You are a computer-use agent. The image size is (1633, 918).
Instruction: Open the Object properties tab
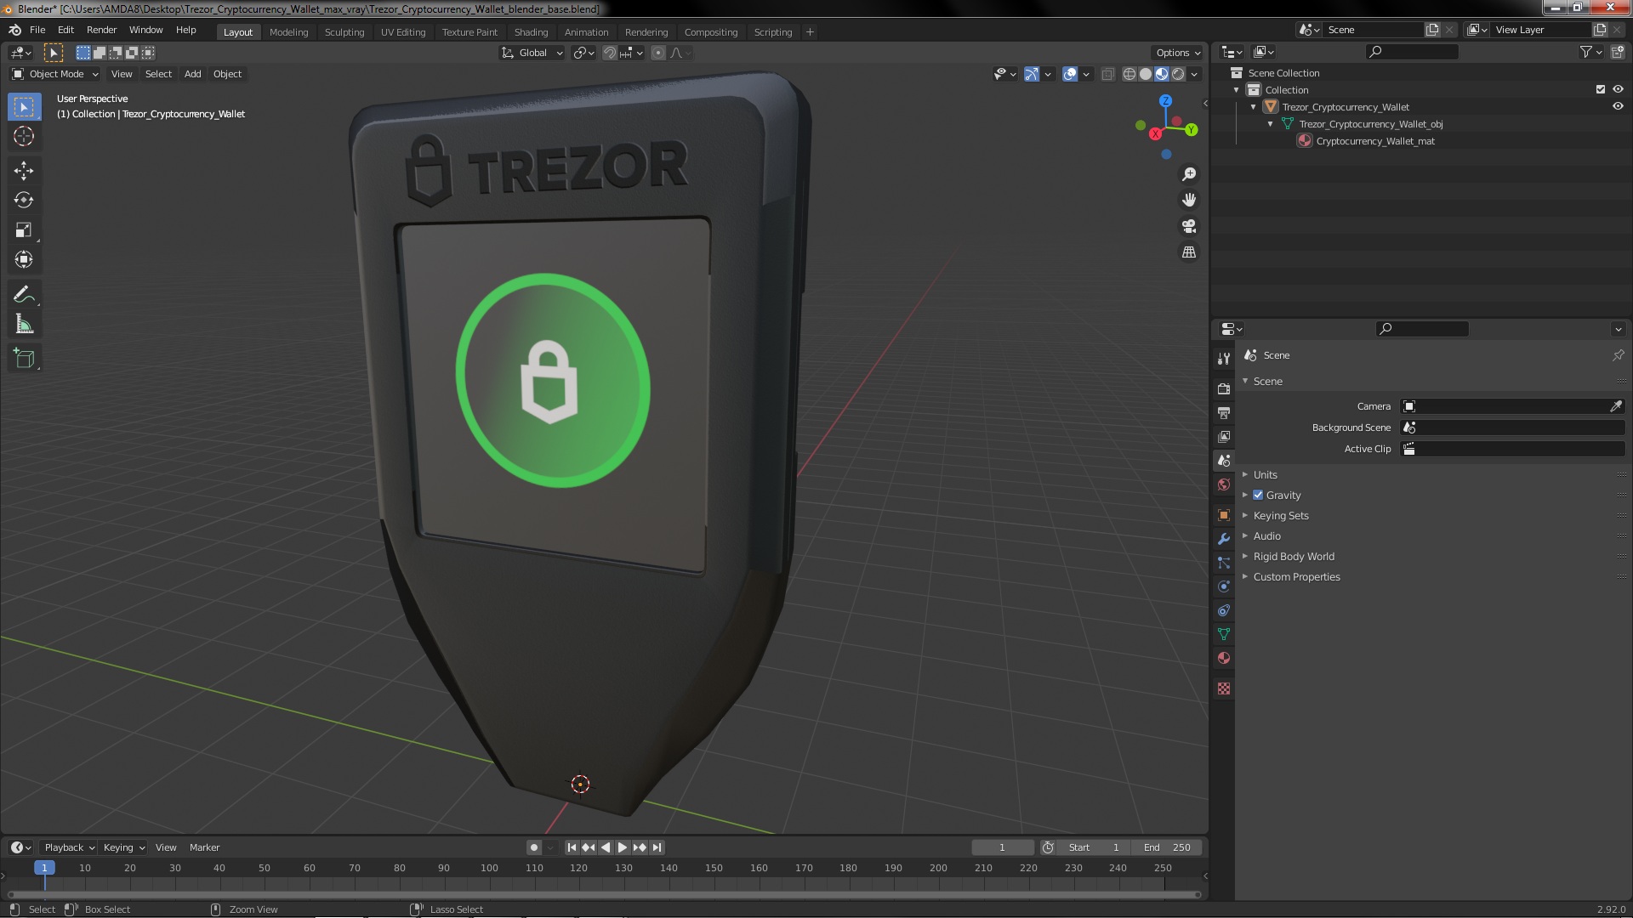click(1224, 515)
